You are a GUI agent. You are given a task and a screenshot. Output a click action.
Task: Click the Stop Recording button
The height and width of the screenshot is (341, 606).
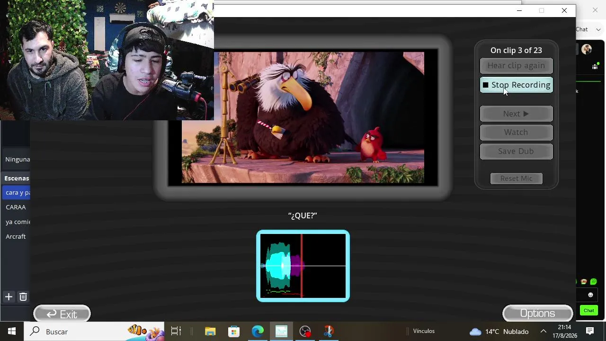point(516,85)
